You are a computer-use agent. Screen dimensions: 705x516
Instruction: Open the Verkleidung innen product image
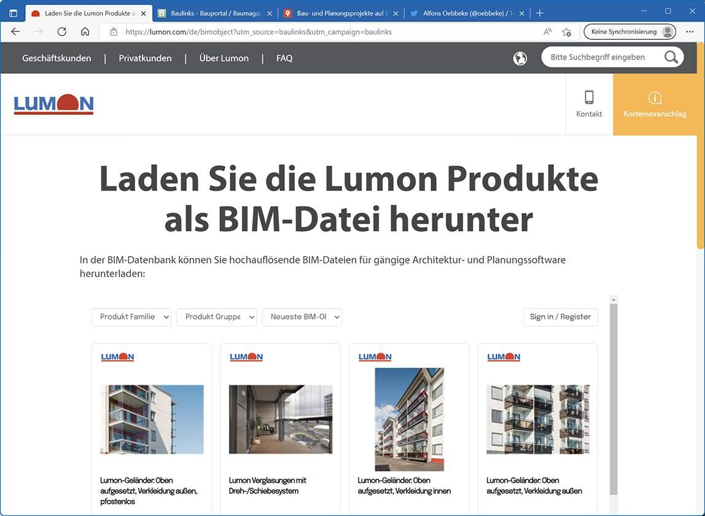[x=409, y=420]
